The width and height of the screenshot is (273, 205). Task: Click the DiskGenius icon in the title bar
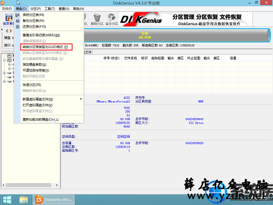click(3, 3)
